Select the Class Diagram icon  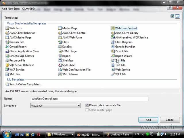(x=113, y=42)
